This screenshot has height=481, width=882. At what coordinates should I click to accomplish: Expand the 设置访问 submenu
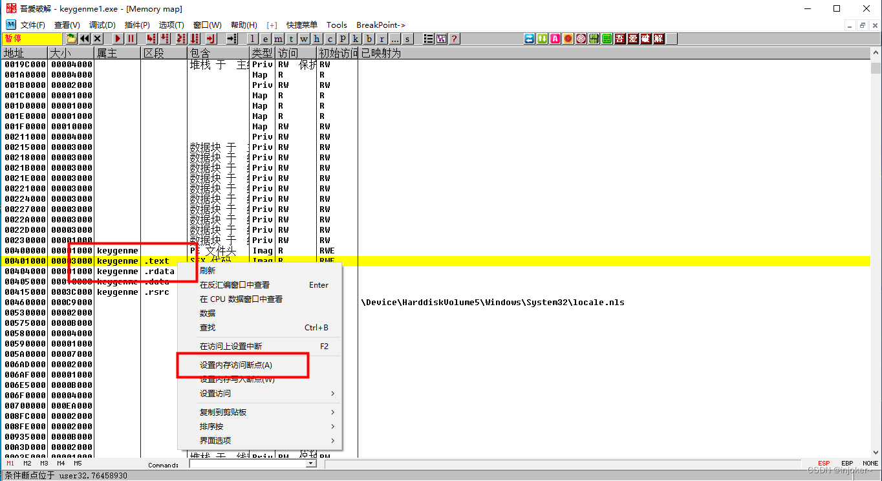pos(260,394)
